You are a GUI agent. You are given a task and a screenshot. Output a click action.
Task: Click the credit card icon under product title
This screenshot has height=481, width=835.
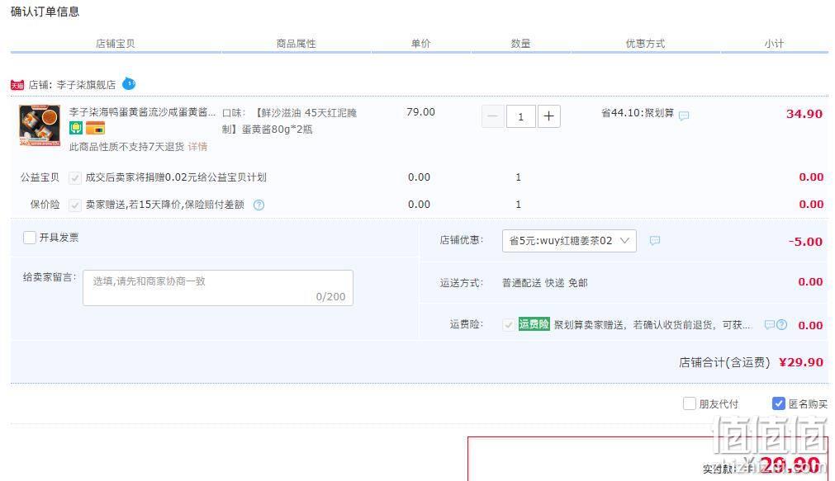pyautogui.click(x=95, y=128)
